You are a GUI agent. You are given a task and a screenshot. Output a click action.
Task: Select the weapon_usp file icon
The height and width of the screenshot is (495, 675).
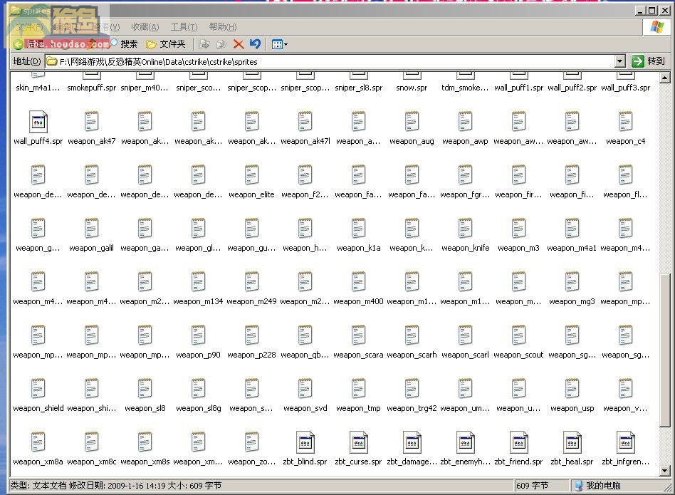(572, 389)
